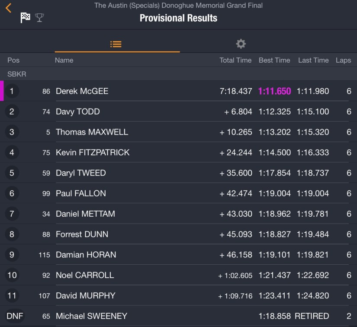Tap the orange back arrow
Viewport: 357px width, 327px height.
pyautogui.click(x=9, y=8)
